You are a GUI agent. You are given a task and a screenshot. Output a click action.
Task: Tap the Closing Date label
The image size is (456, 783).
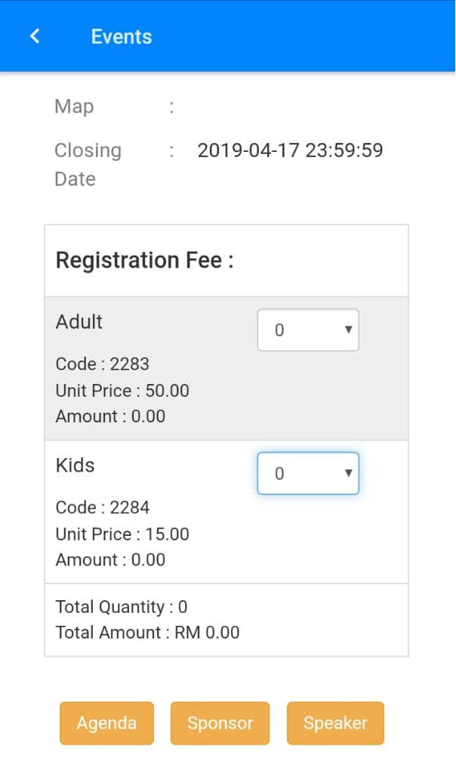coord(88,164)
